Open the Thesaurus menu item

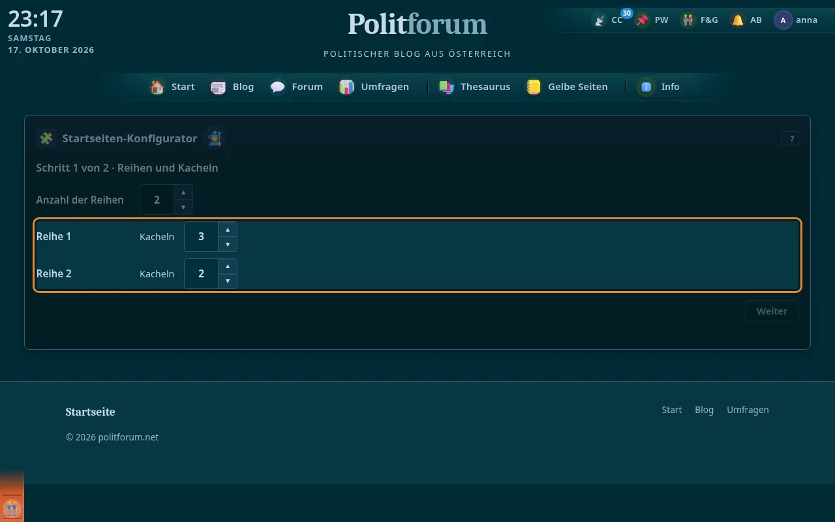point(474,87)
